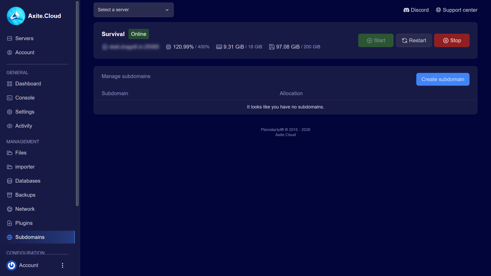
Task: Open the Plugins download icon
Action: pyautogui.click(x=9, y=223)
